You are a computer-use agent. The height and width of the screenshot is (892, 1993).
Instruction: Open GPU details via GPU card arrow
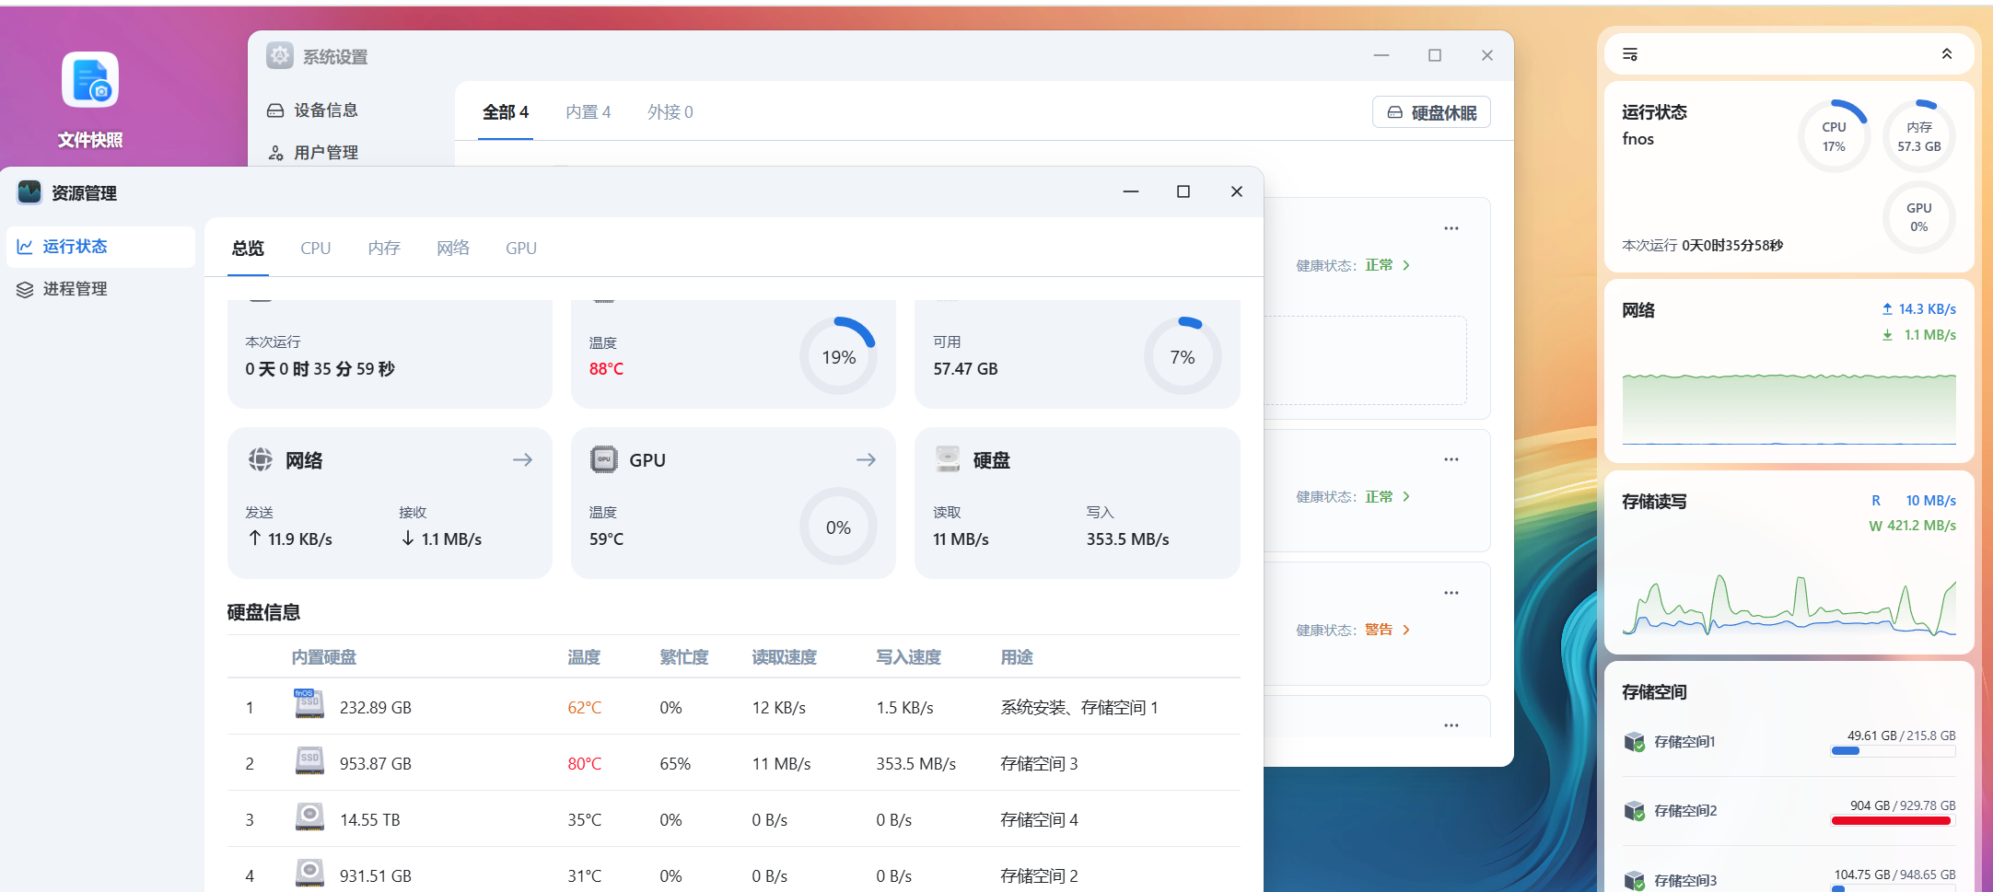tap(866, 459)
